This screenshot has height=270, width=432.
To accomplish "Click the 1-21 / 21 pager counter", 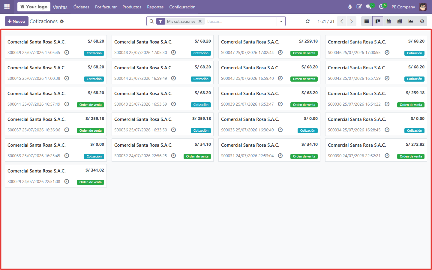I will click(326, 21).
